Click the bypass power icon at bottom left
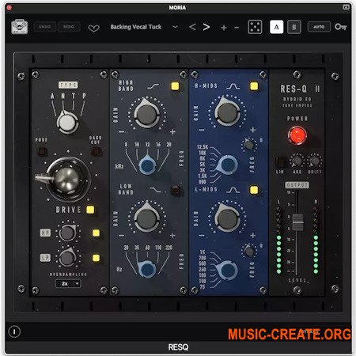Viewport: 356px width, 356px height. 14,331
